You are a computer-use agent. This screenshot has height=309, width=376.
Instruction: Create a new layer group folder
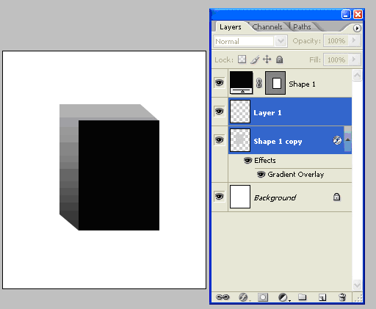coord(303,297)
